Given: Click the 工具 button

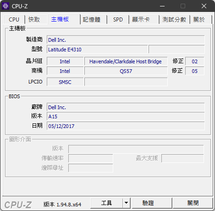Looking at the screenshot, I should click(106, 203).
